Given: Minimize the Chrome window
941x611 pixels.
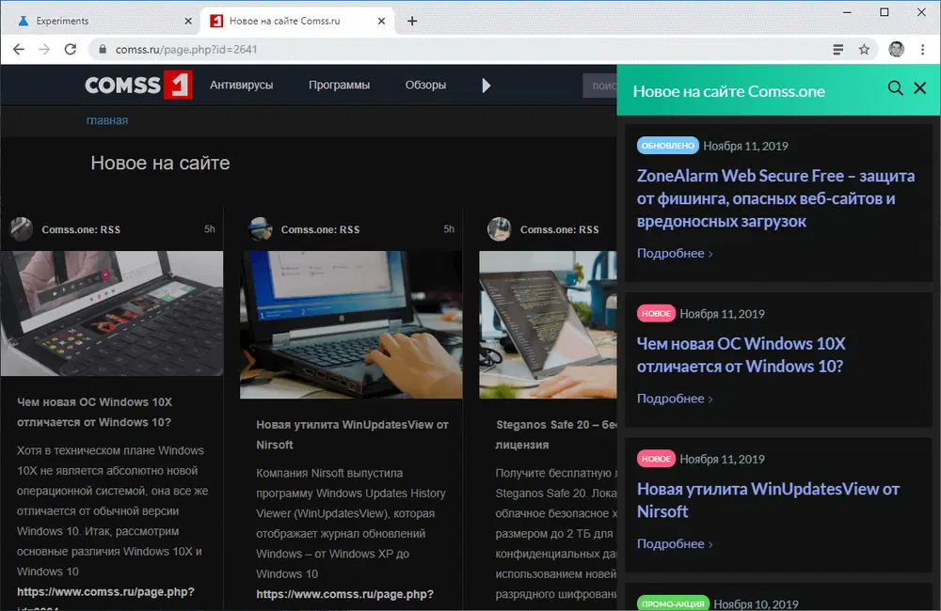Looking at the screenshot, I should click(x=848, y=12).
